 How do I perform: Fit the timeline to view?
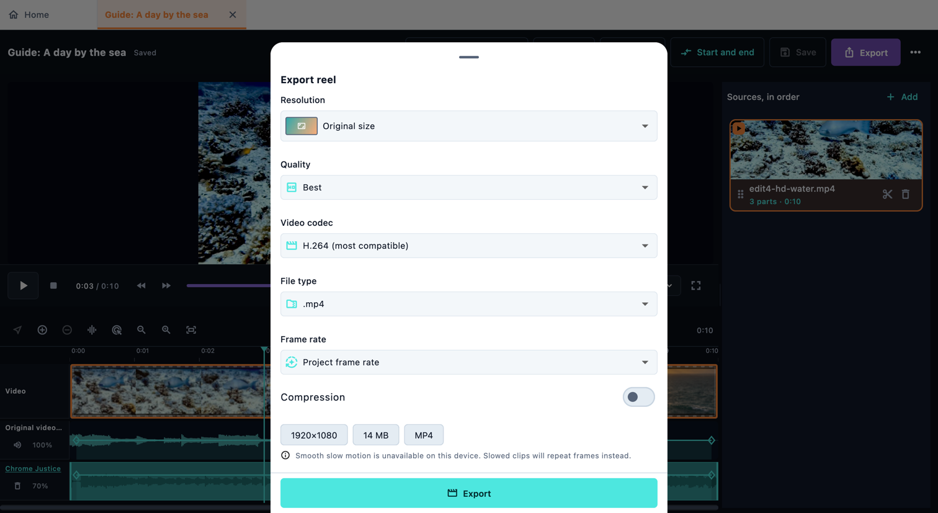[191, 330]
